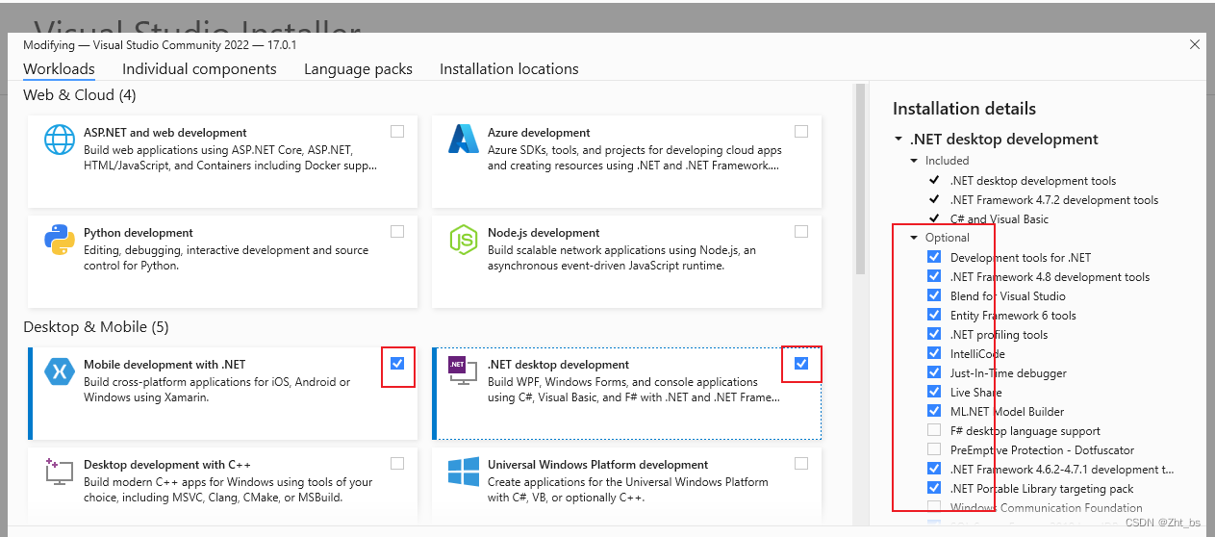
Task: Click the Desktop development with C++ icon
Action: pos(60,473)
